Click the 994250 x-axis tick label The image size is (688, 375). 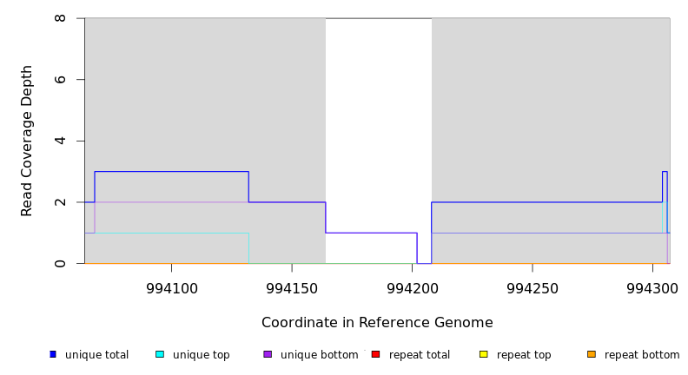point(533,288)
